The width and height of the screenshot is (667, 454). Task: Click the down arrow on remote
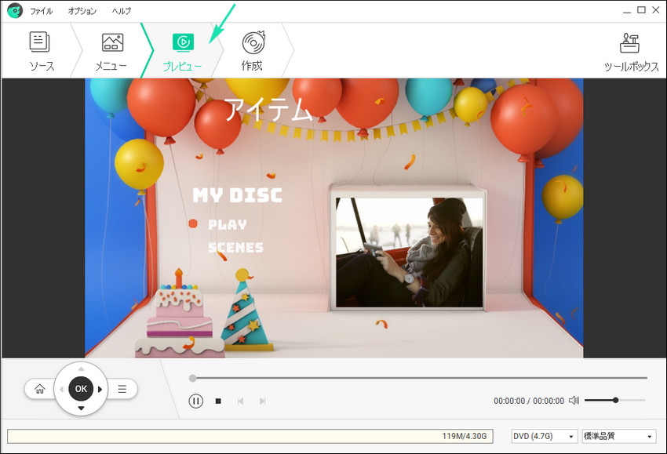tap(81, 408)
